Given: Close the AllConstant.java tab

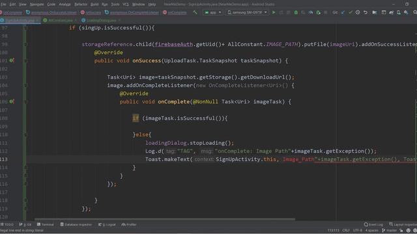Looking at the screenshot, I should click(76, 20).
